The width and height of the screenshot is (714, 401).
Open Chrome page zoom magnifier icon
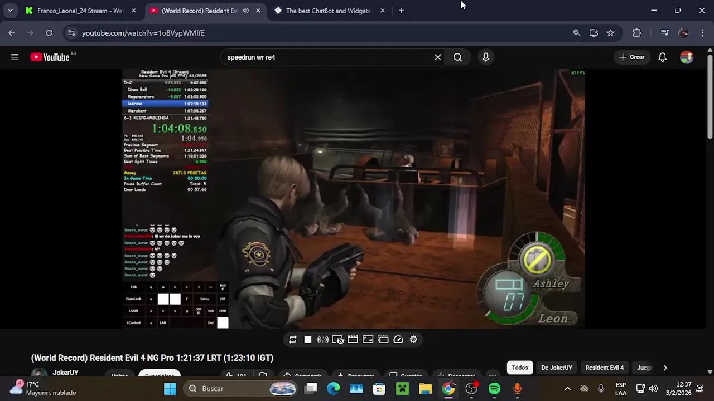pos(577,33)
